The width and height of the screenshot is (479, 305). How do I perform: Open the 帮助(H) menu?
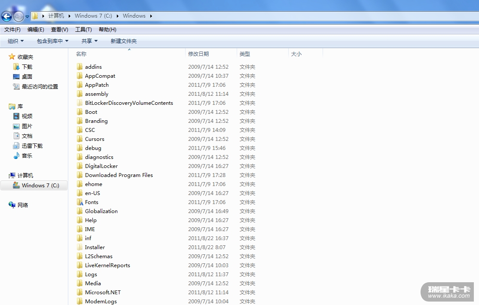pyautogui.click(x=107, y=29)
